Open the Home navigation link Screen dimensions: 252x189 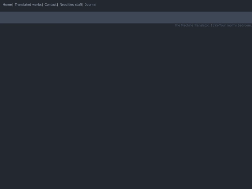7,5
